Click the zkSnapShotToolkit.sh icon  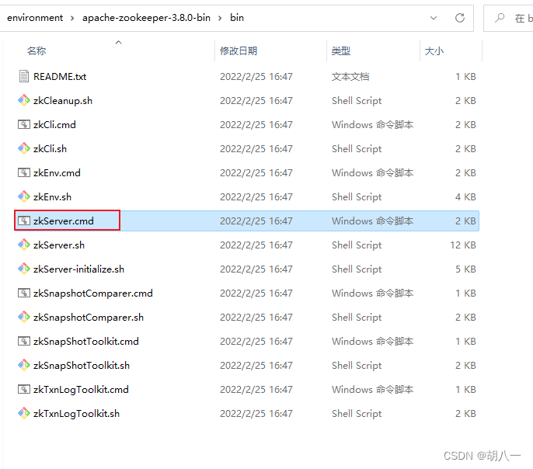coord(24,366)
